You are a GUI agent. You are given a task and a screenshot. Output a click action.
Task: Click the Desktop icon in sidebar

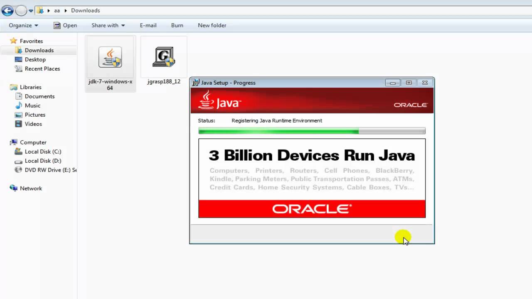(x=18, y=59)
